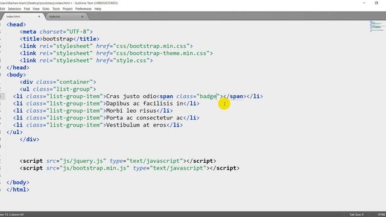The image size is (386, 217).
Task: Click the 'js/jquery.js' src value
Action: pyautogui.click(x=83, y=161)
